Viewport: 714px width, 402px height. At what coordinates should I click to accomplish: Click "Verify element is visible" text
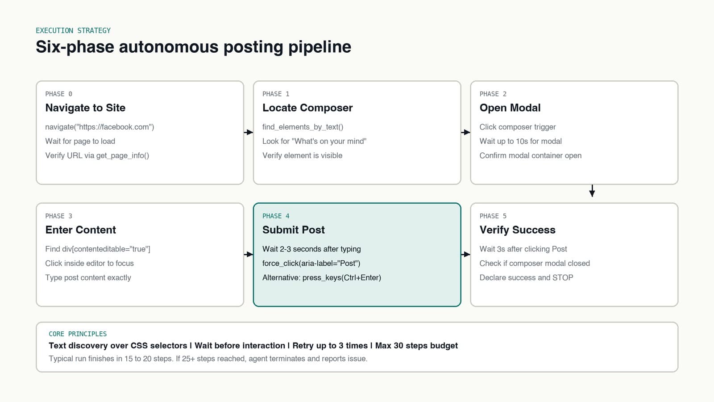click(302, 155)
